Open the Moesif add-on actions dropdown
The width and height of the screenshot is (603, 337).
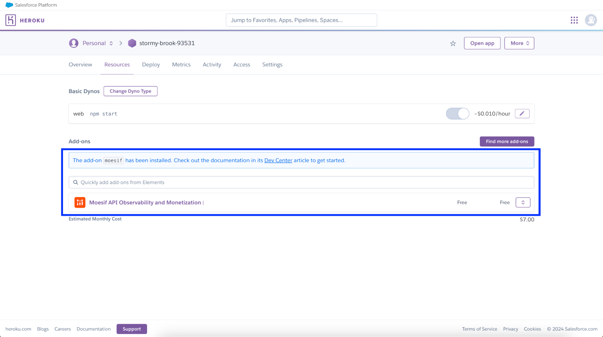pyautogui.click(x=523, y=203)
